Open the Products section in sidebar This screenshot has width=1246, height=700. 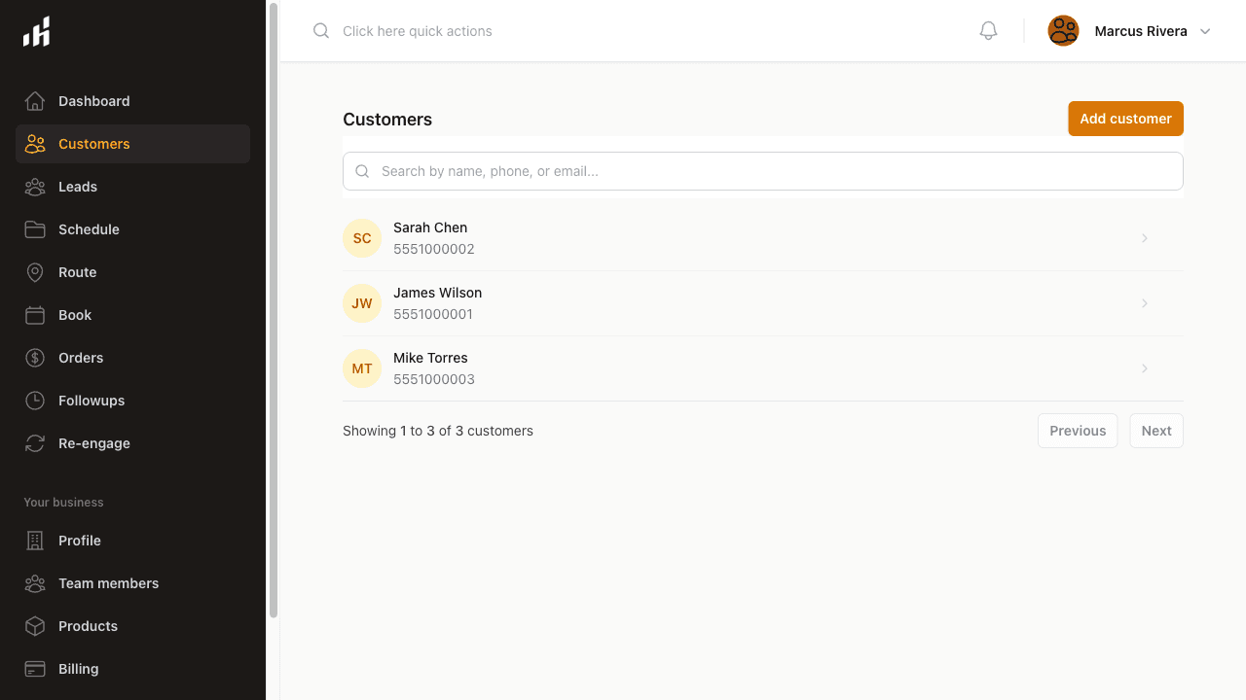87,626
